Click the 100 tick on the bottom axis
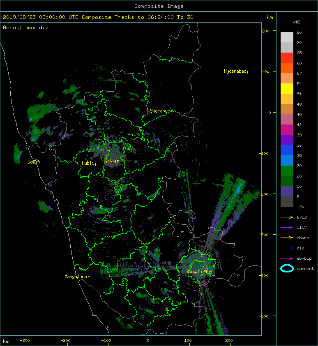318x346 pixels. (188, 341)
